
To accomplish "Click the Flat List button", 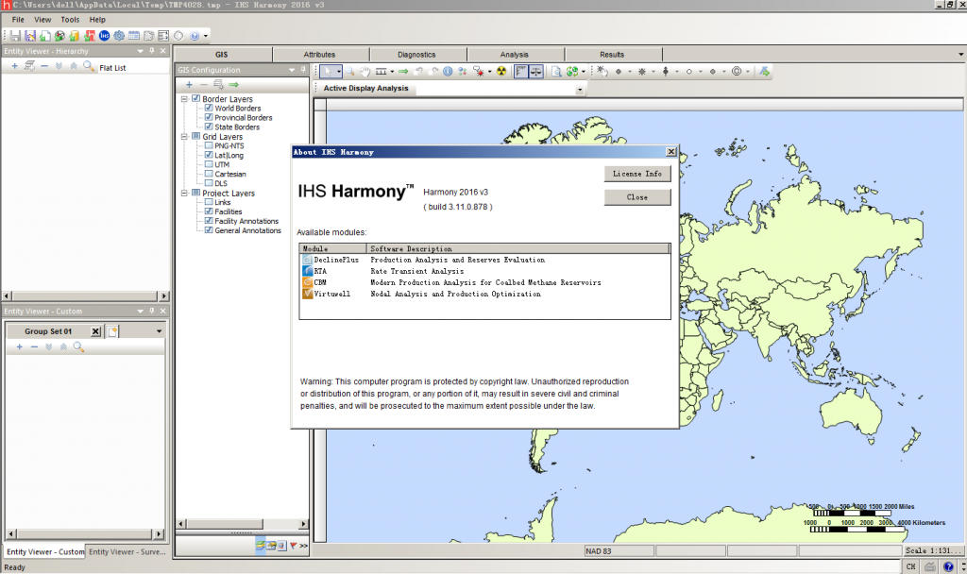I will pyautogui.click(x=112, y=68).
